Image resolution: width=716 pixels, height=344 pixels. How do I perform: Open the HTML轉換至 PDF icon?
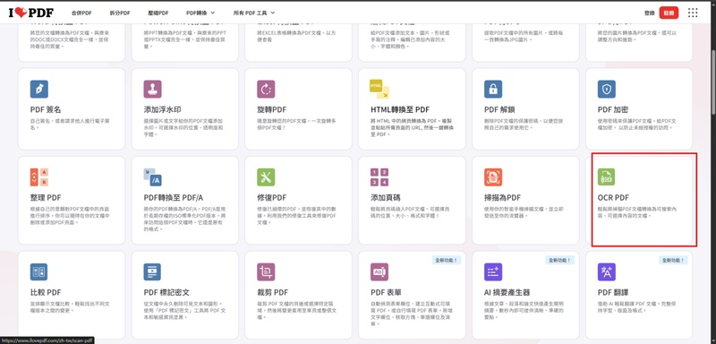point(379,89)
